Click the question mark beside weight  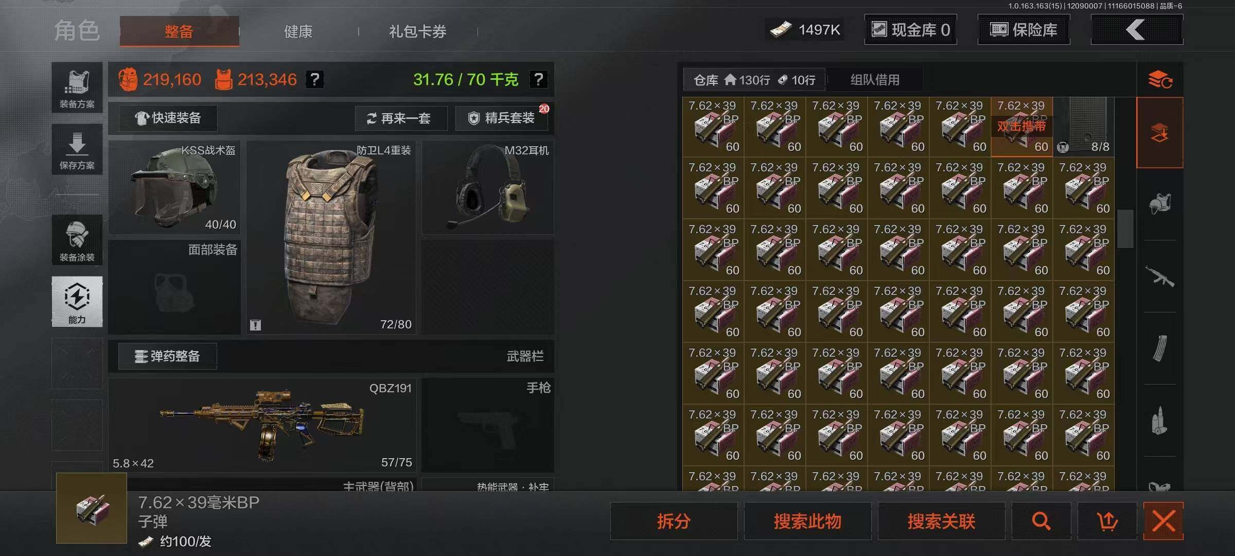tap(538, 79)
